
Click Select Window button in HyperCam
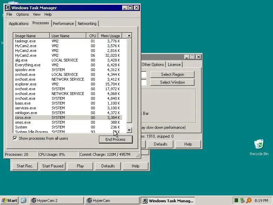click(172, 82)
